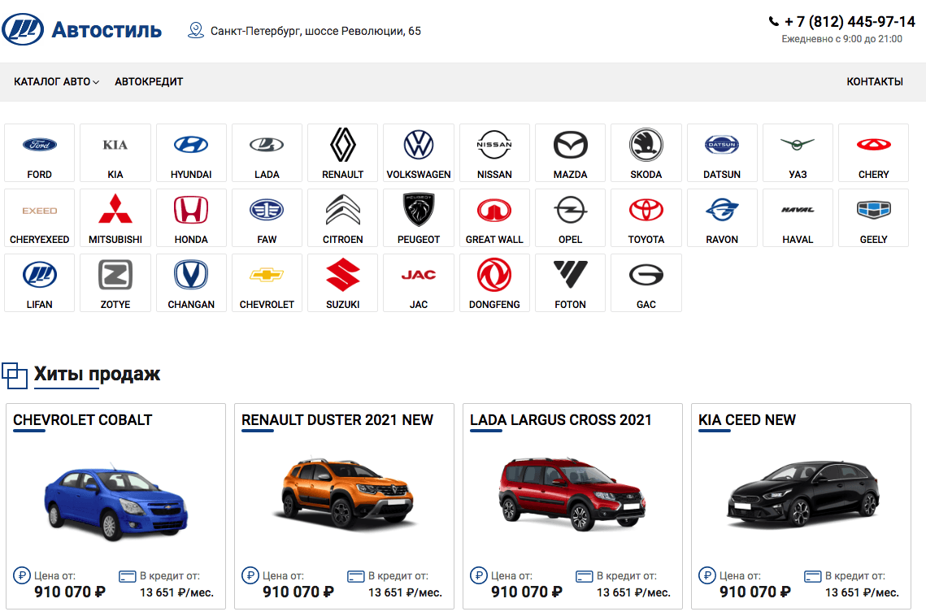The height and width of the screenshot is (616, 926).
Task: View the blue Chevrolet Cobalt photo
Action: (115, 501)
